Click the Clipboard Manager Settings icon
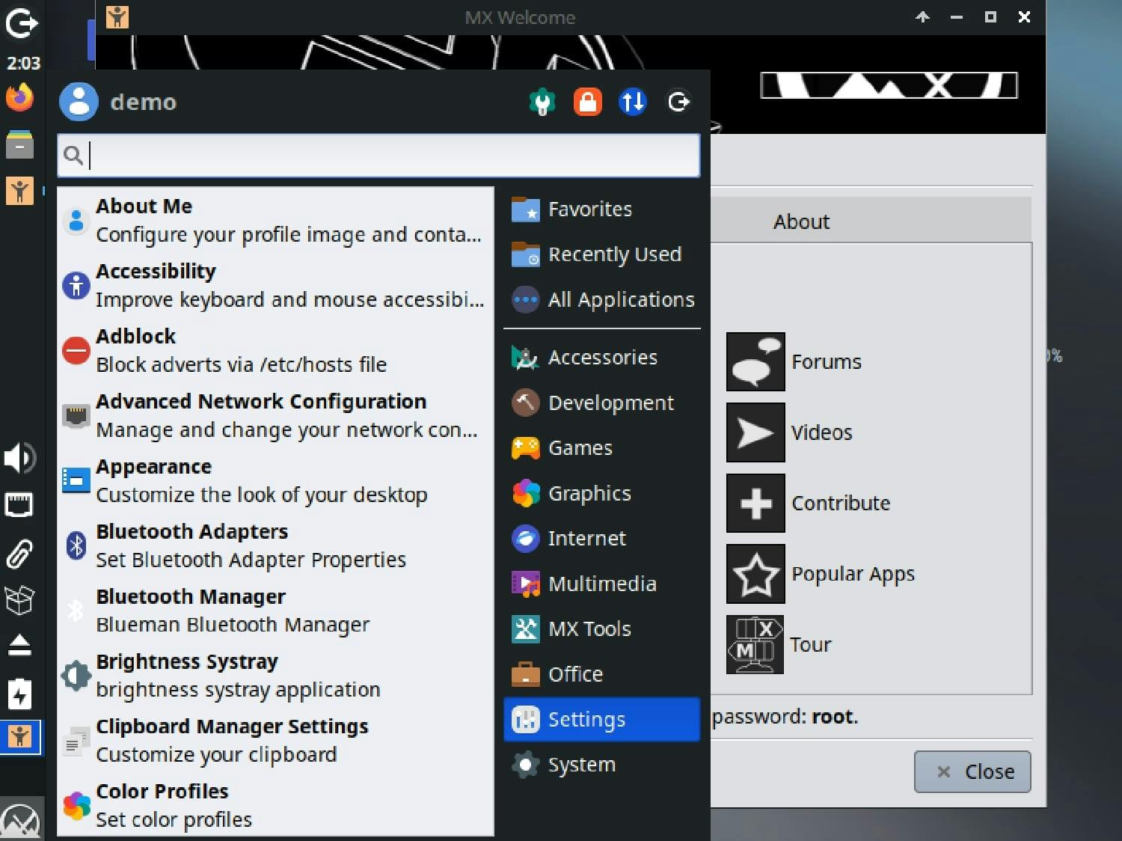The width and height of the screenshot is (1122, 841). (x=76, y=741)
